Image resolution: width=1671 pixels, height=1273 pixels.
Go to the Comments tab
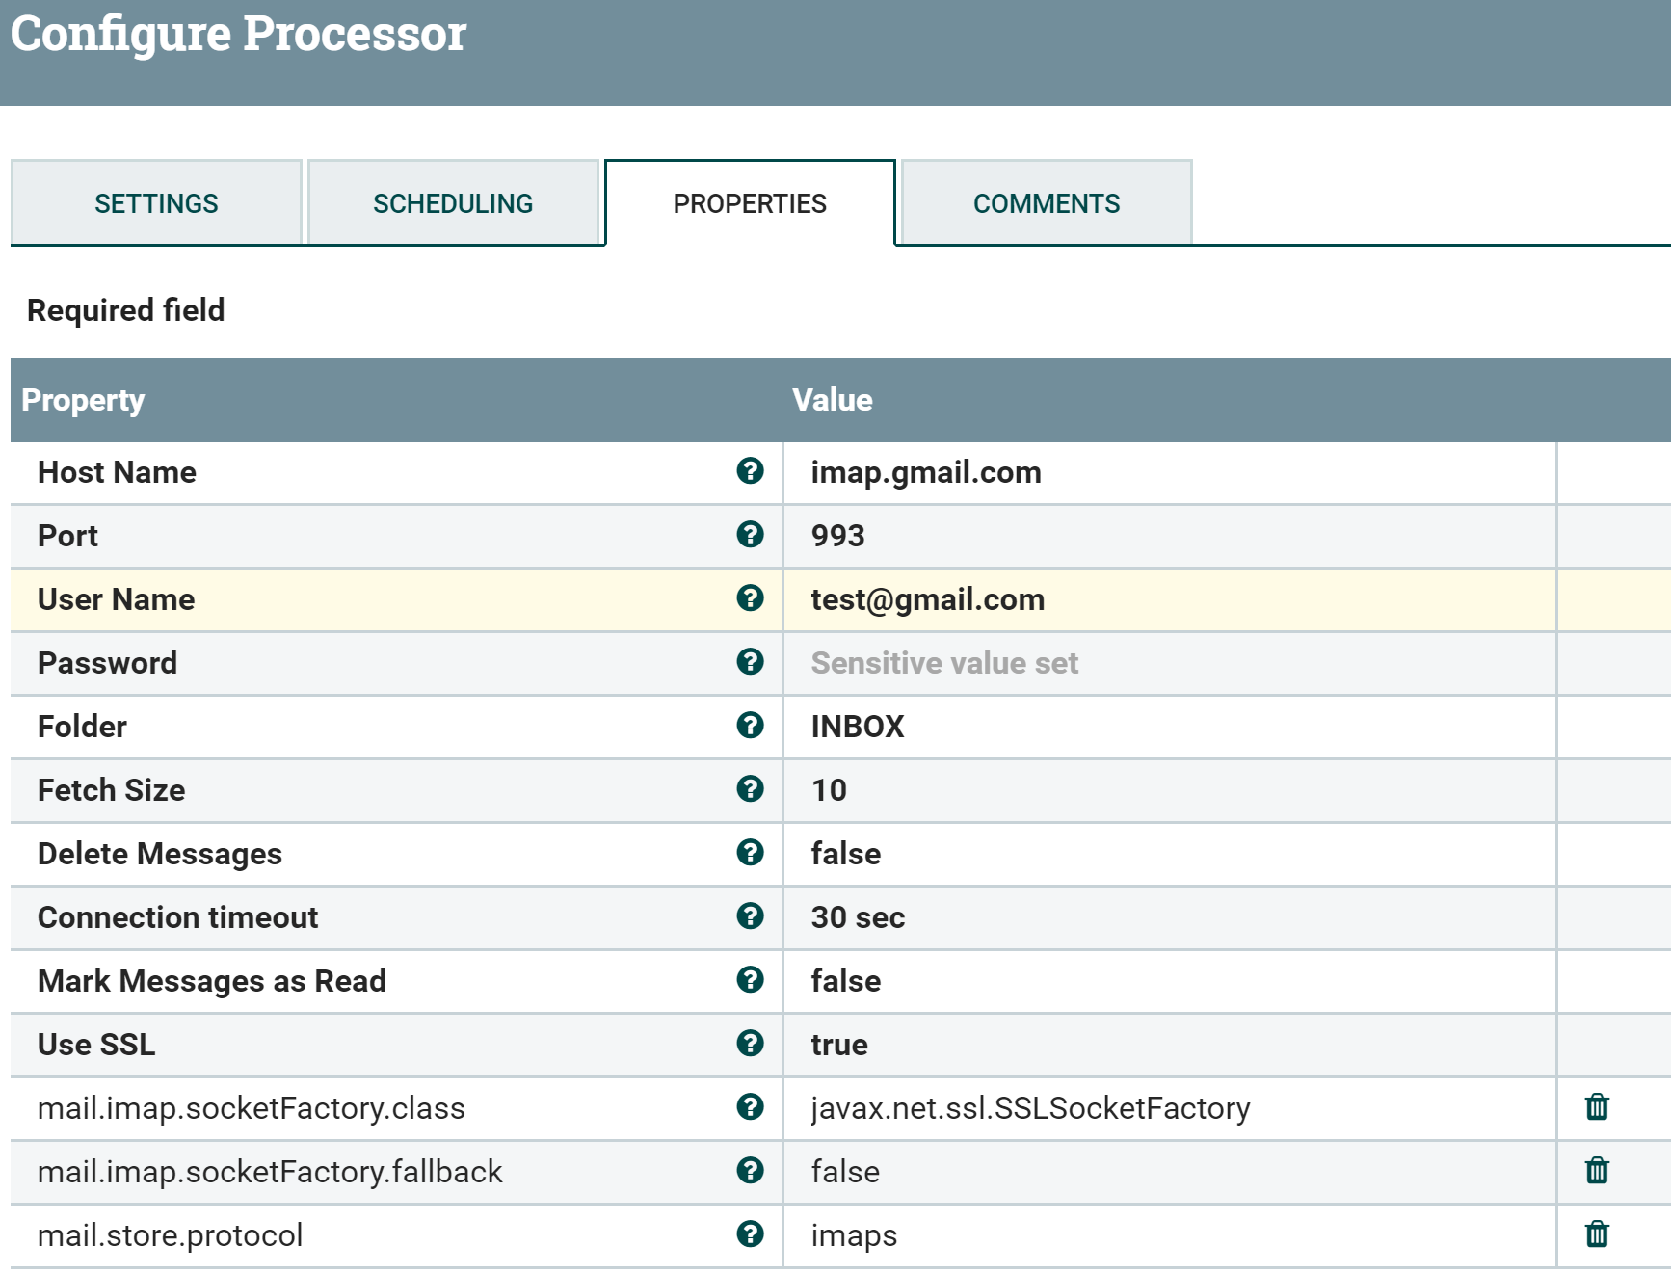(x=1046, y=203)
